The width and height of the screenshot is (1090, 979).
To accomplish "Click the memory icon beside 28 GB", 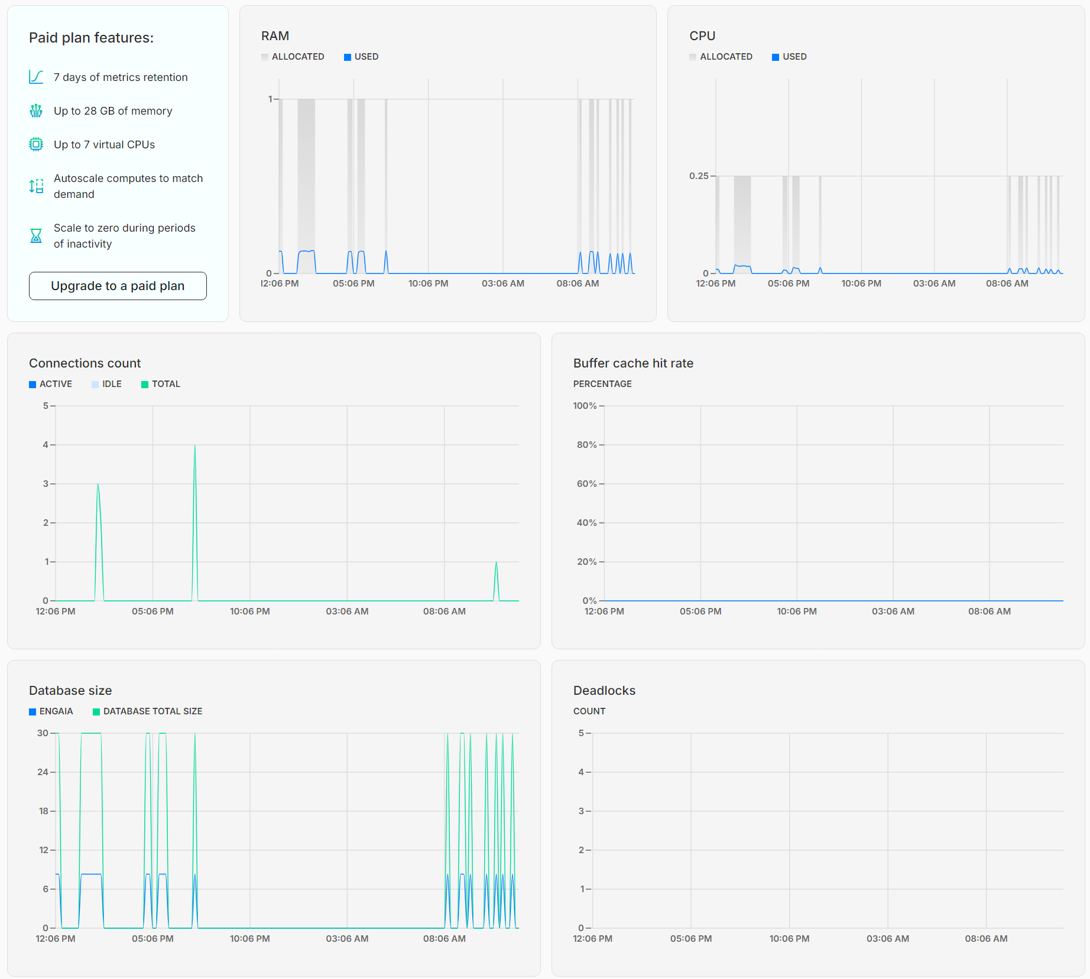I will 36,111.
